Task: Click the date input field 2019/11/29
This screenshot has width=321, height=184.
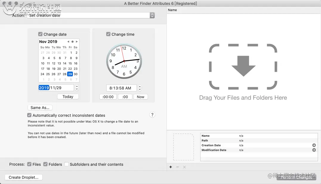Action: tap(56, 88)
